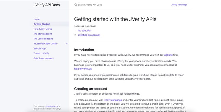Click the Introduction section heading
The image size is (221, 112).
pos(84,50)
